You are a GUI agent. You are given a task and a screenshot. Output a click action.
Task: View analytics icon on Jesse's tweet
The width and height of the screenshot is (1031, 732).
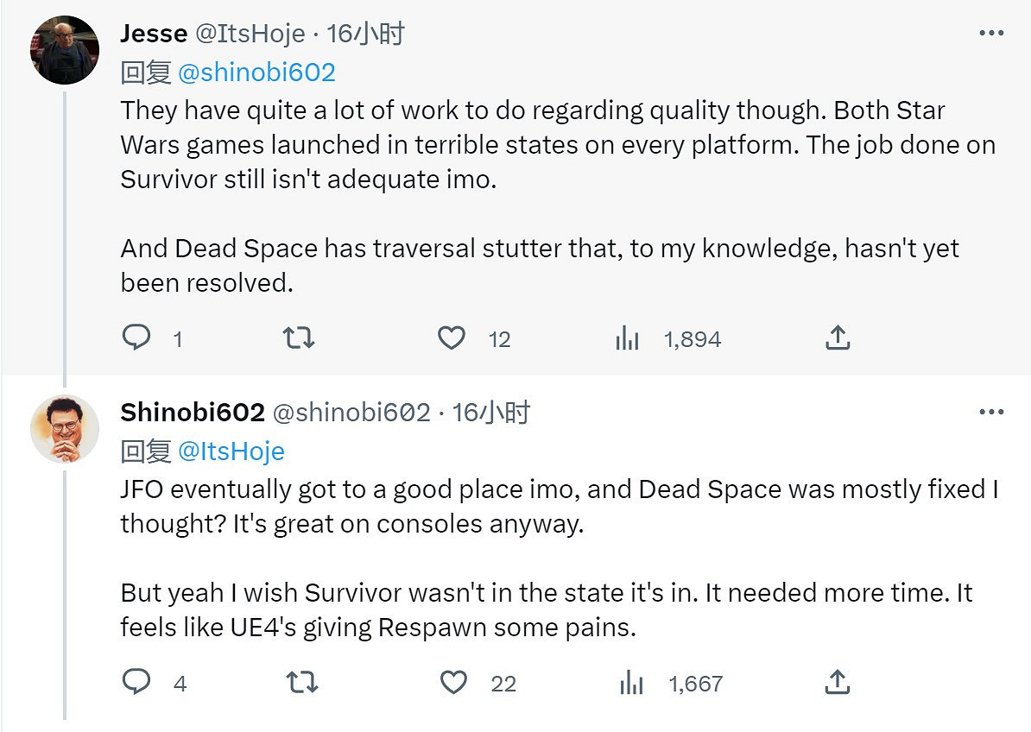(628, 338)
